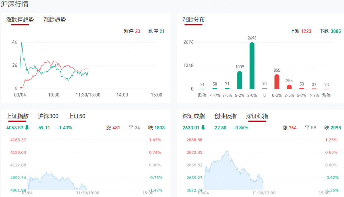344x197 pixels.
Task: Click the 跌停 21 count label
Action: (x=156, y=31)
